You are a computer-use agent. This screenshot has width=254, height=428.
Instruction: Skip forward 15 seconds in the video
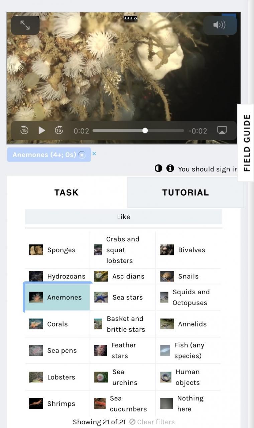click(59, 130)
